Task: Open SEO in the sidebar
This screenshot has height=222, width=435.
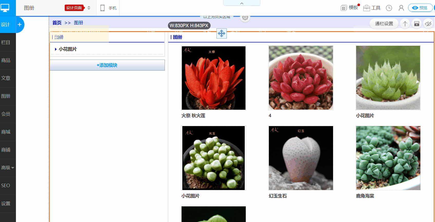Action: click(6, 186)
